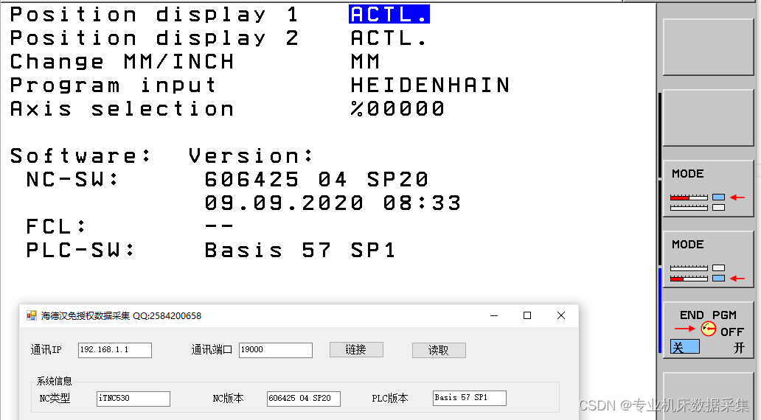Click the MM value for Change MM/INCH
The width and height of the screenshot is (761, 420).
pyautogui.click(x=366, y=62)
